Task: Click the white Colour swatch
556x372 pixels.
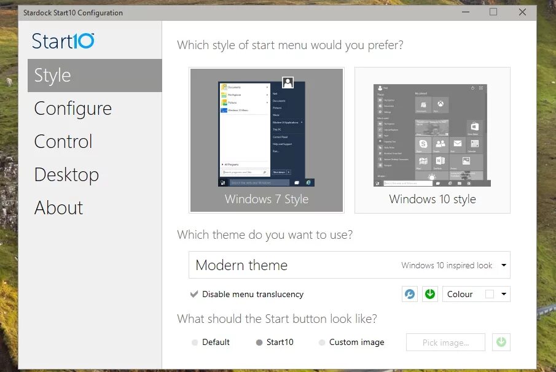Action: coord(489,294)
